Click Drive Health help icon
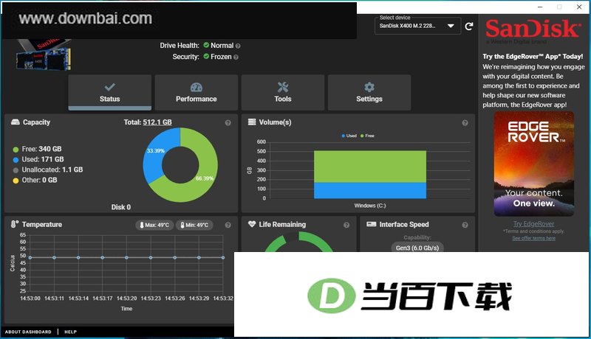 (x=238, y=46)
